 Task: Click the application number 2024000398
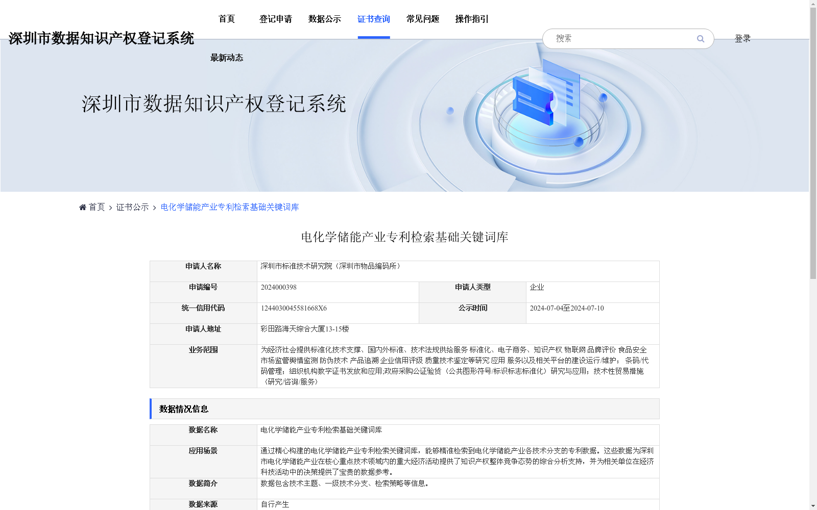[x=279, y=287]
